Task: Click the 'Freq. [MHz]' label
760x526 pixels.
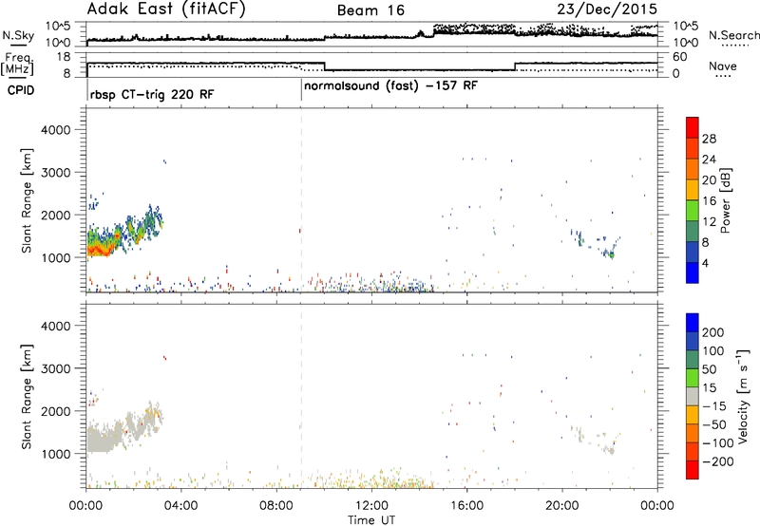Action: (18, 65)
